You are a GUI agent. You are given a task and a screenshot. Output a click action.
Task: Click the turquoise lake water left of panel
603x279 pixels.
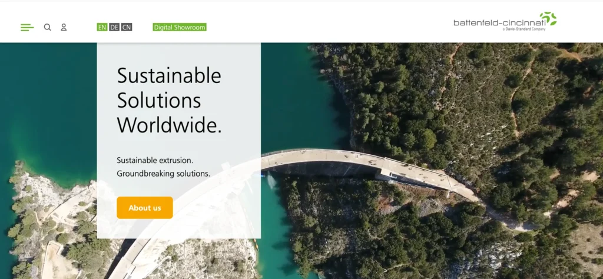click(48, 104)
